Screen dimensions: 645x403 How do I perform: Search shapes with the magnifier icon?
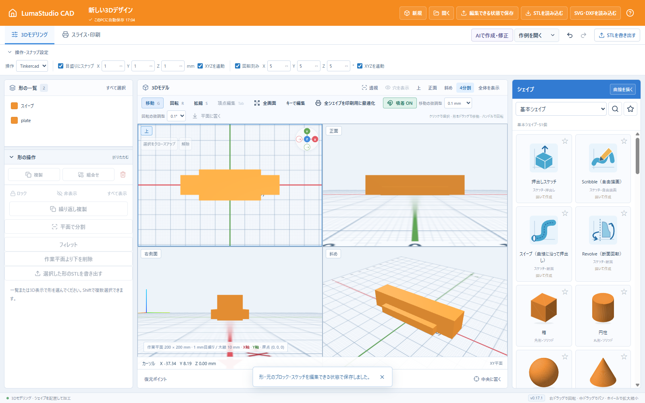[615, 109]
